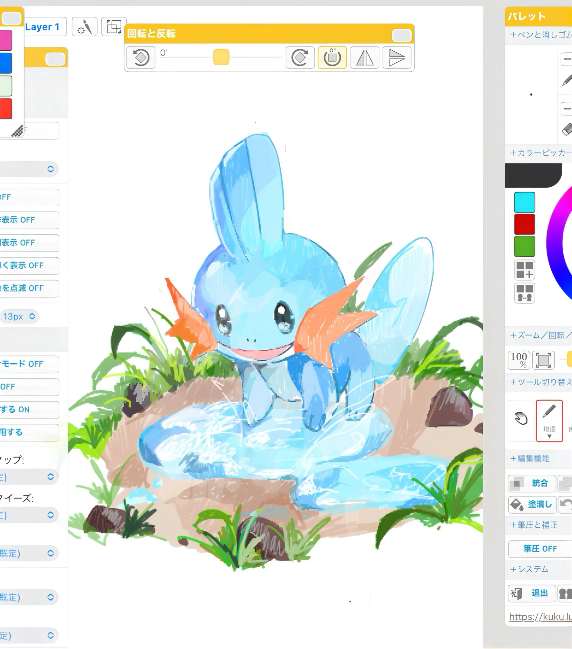Click the undo arrow icon
Screen dimensions: 572x649
point(565,504)
